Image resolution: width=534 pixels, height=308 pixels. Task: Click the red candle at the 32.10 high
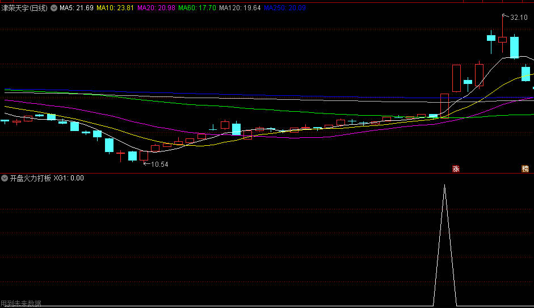502,40
